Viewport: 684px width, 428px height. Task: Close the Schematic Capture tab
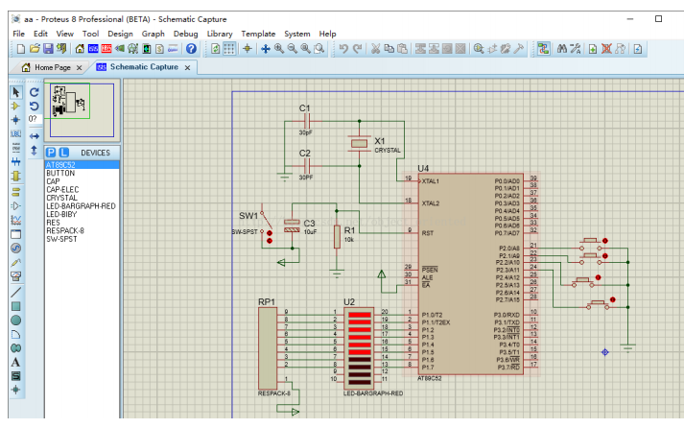(187, 68)
